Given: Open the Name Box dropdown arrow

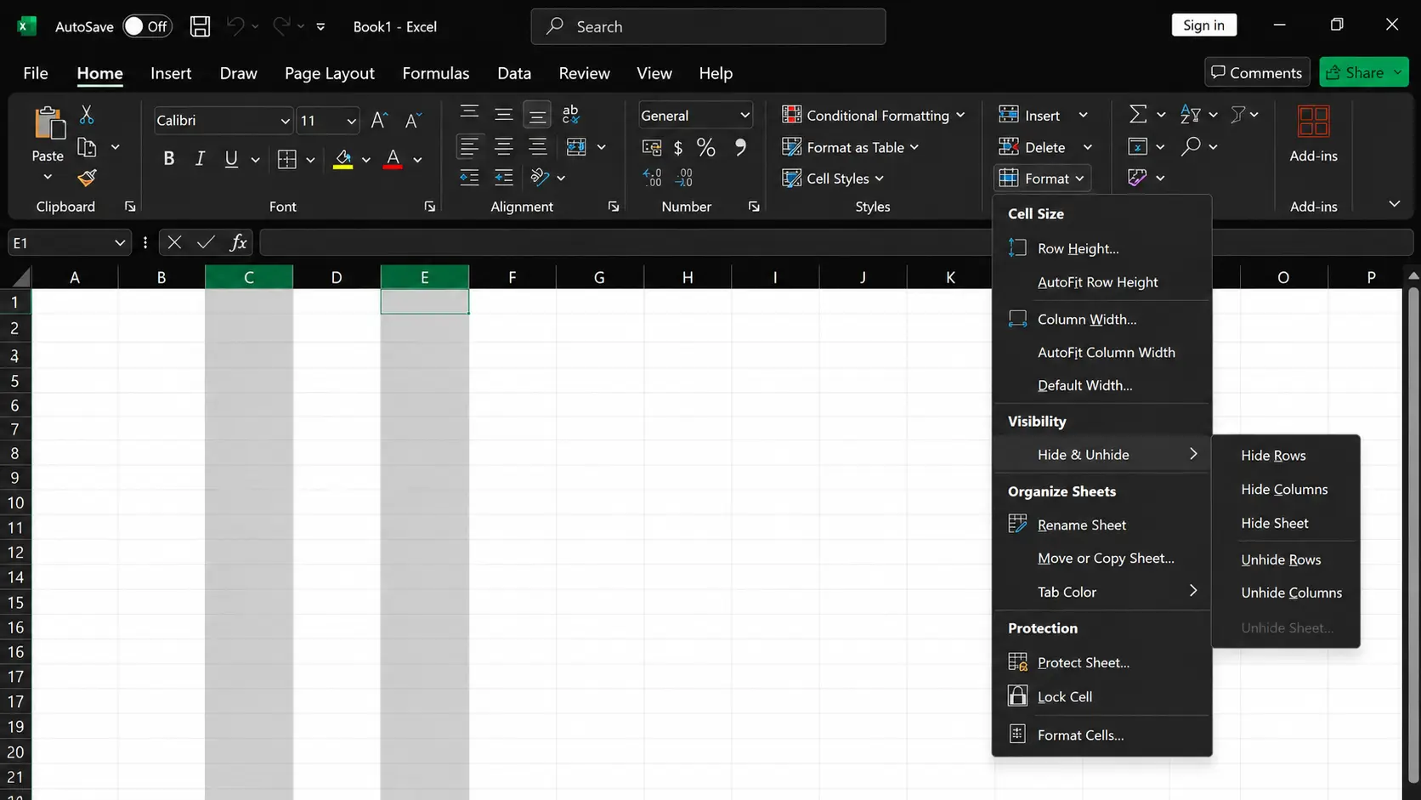Looking at the screenshot, I should [x=120, y=243].
